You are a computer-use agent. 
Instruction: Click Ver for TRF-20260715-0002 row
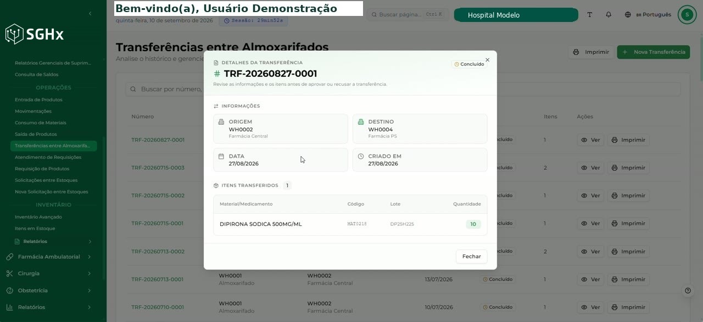pos(590,196)
